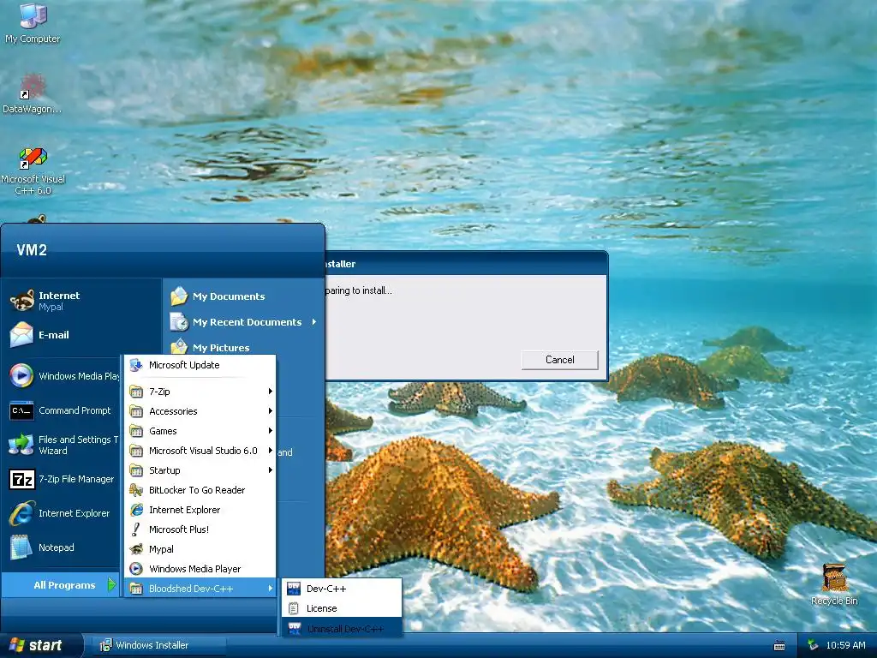Expand the 7-Zip program folder
This screenshot has width=877, height=658.
click(200, 392)
